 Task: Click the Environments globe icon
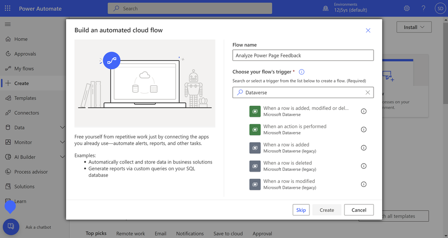point(326,8)
